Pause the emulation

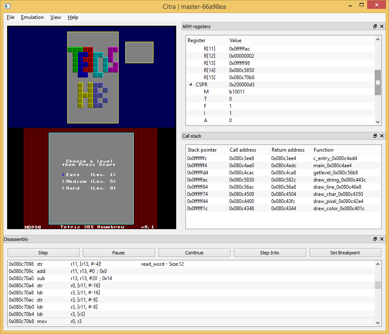(x=119, y=253)
